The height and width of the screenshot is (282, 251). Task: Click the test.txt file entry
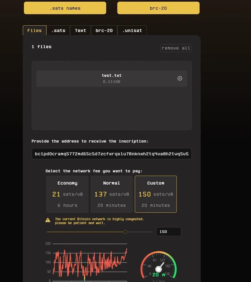[111, 79]
